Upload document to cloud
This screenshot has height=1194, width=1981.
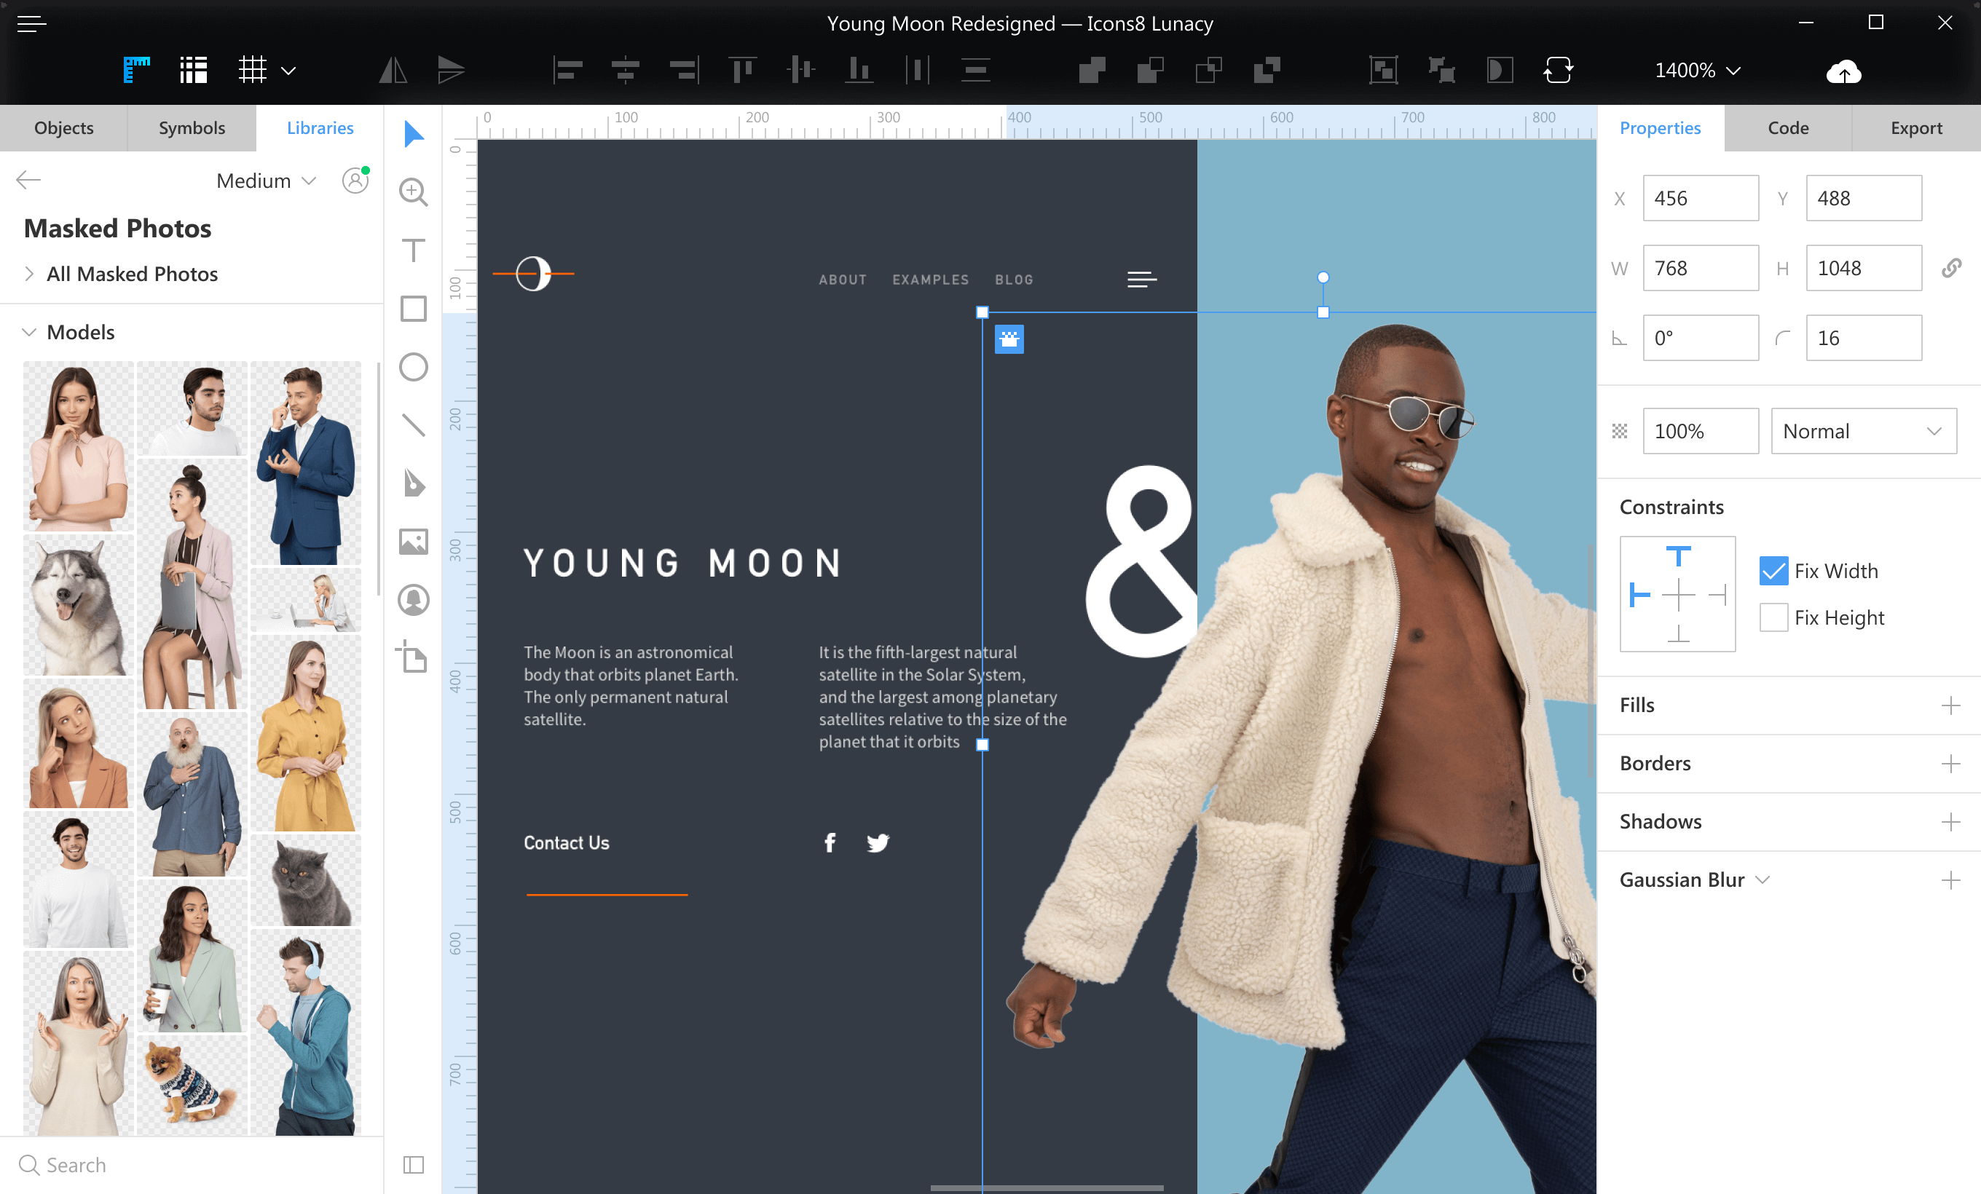coord(1843,71)
